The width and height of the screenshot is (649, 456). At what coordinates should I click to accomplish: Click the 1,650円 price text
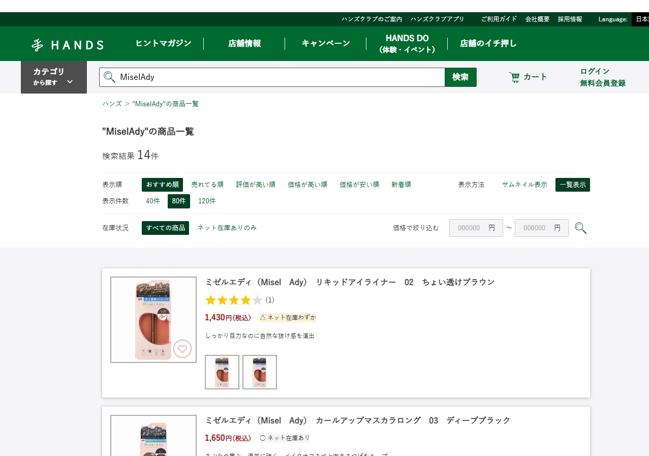pos(228,438)
